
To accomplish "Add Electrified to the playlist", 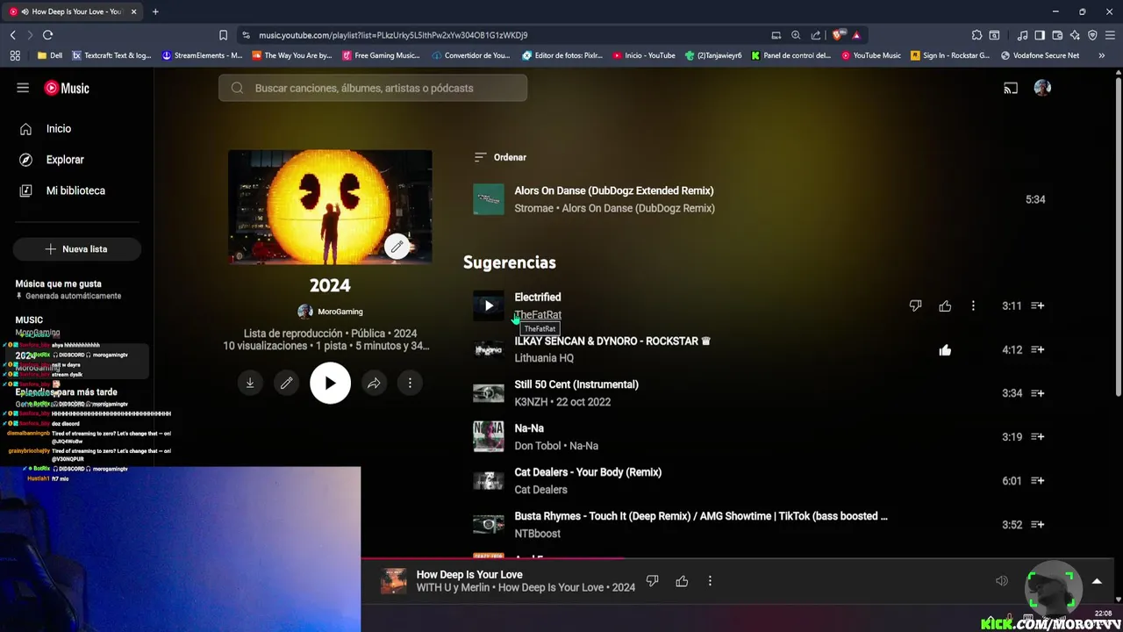I will pos(1037,305).
